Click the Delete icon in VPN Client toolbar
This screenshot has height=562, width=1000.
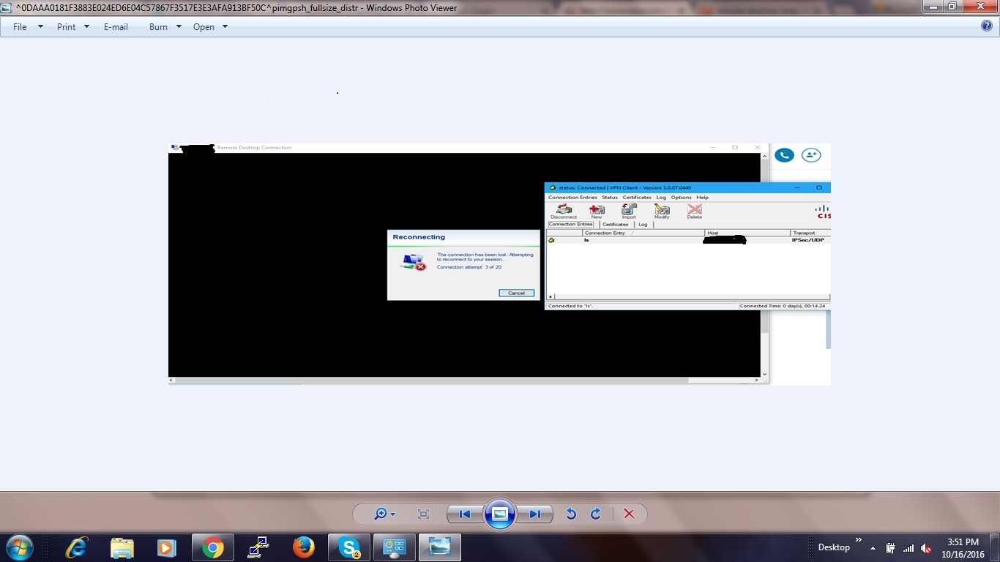point(693,210)
